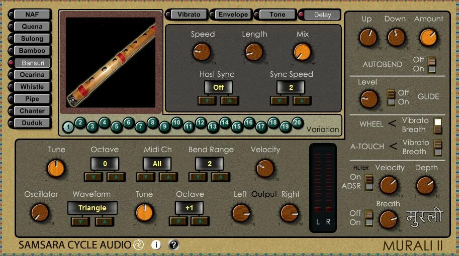Click the Oscillator level knob
The width and height of the screenshot is (459, 256).
(x=40, y=213)
